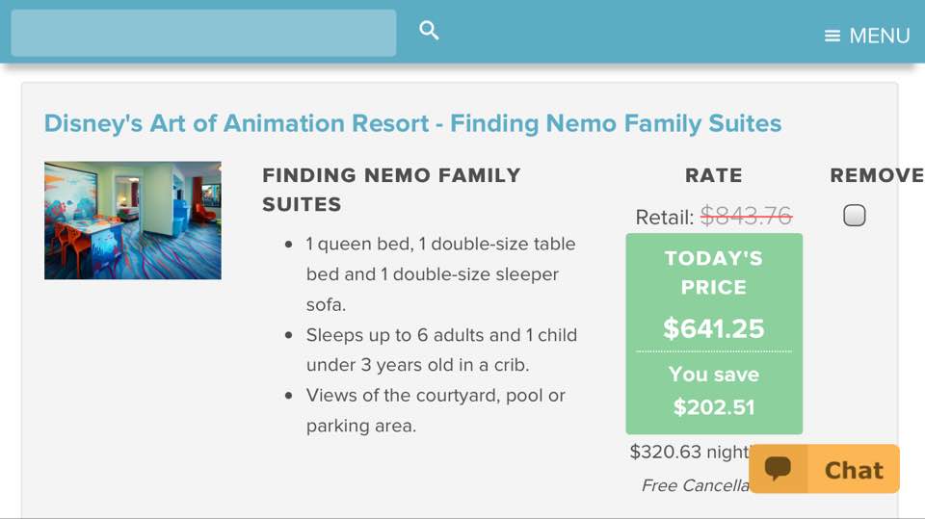Click the struck-through $843.76 retail price

pos(746,216)
